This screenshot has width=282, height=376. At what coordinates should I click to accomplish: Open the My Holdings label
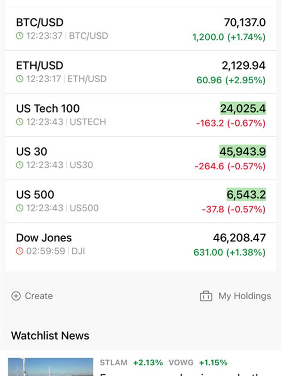[x=244, y=296]
